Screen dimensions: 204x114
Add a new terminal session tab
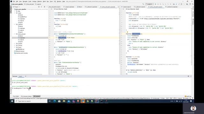point(25,76)
